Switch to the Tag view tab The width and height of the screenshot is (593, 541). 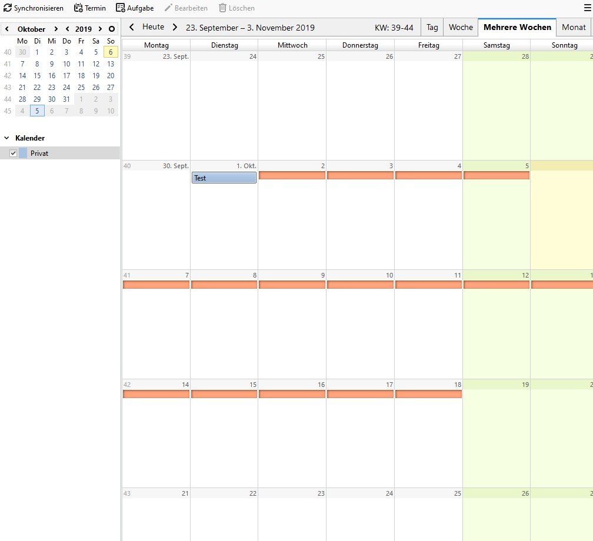pos(432,27)
